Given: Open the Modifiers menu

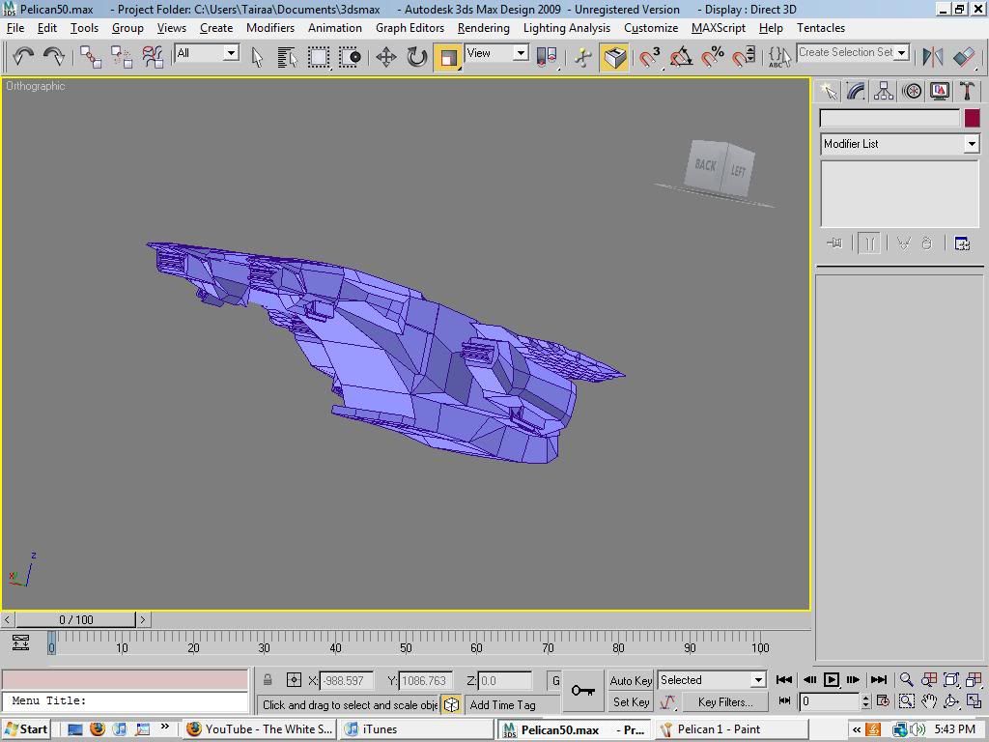Looking at the screenshot, I should click(x=270, y=28).
